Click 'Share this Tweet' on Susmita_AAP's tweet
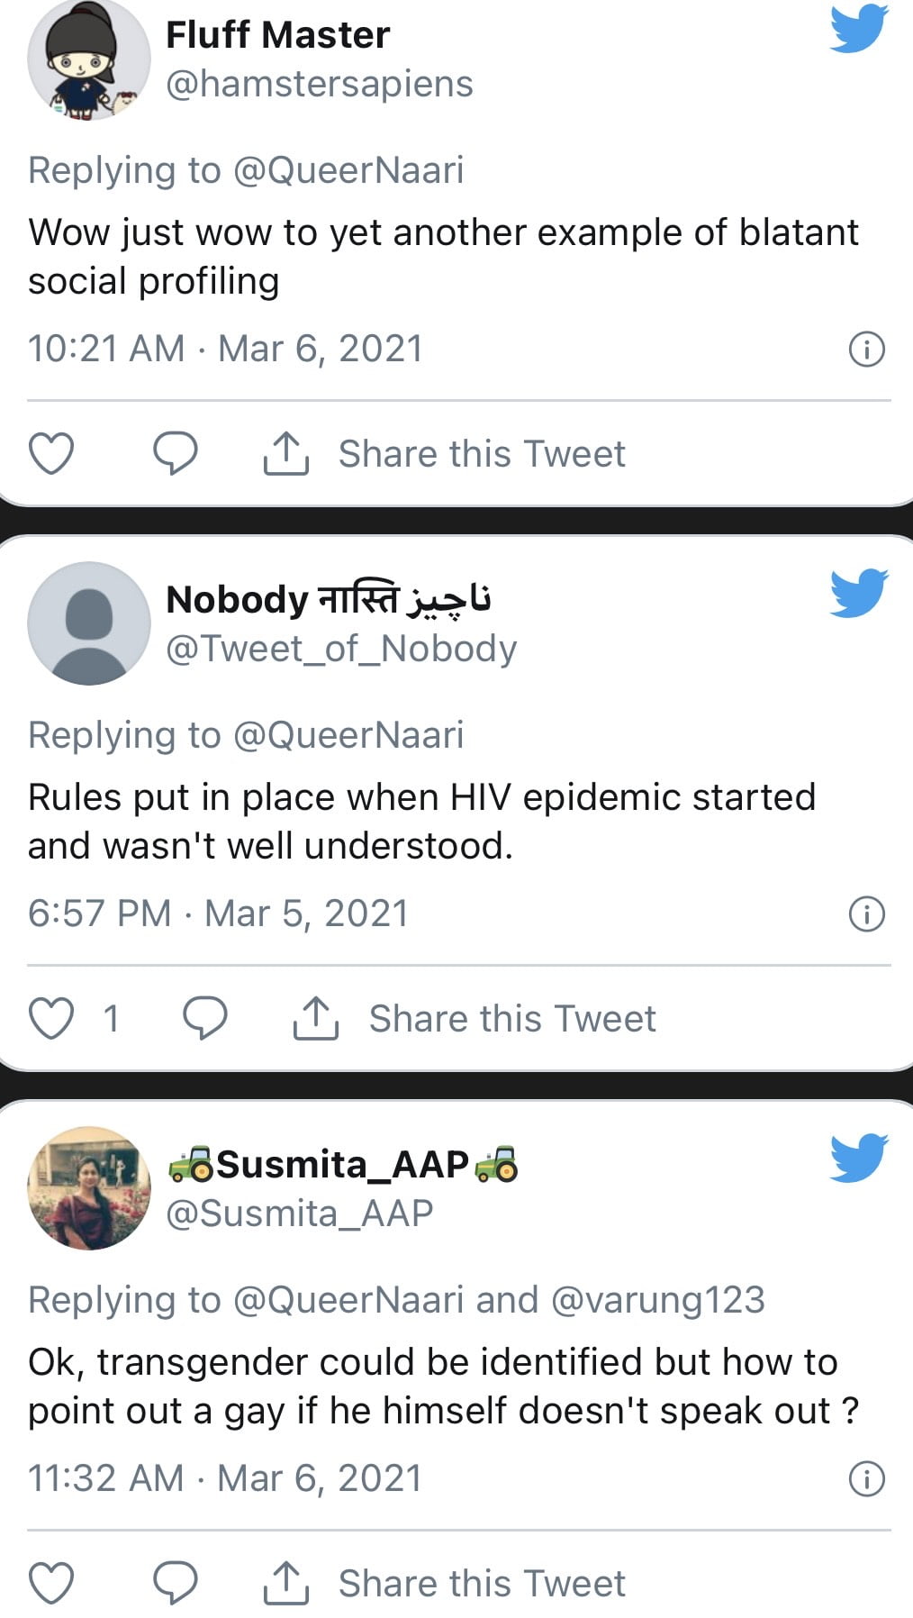The height and width of the screenshot is (1618, 913). pyautogui.click(x=481, y=1584)
